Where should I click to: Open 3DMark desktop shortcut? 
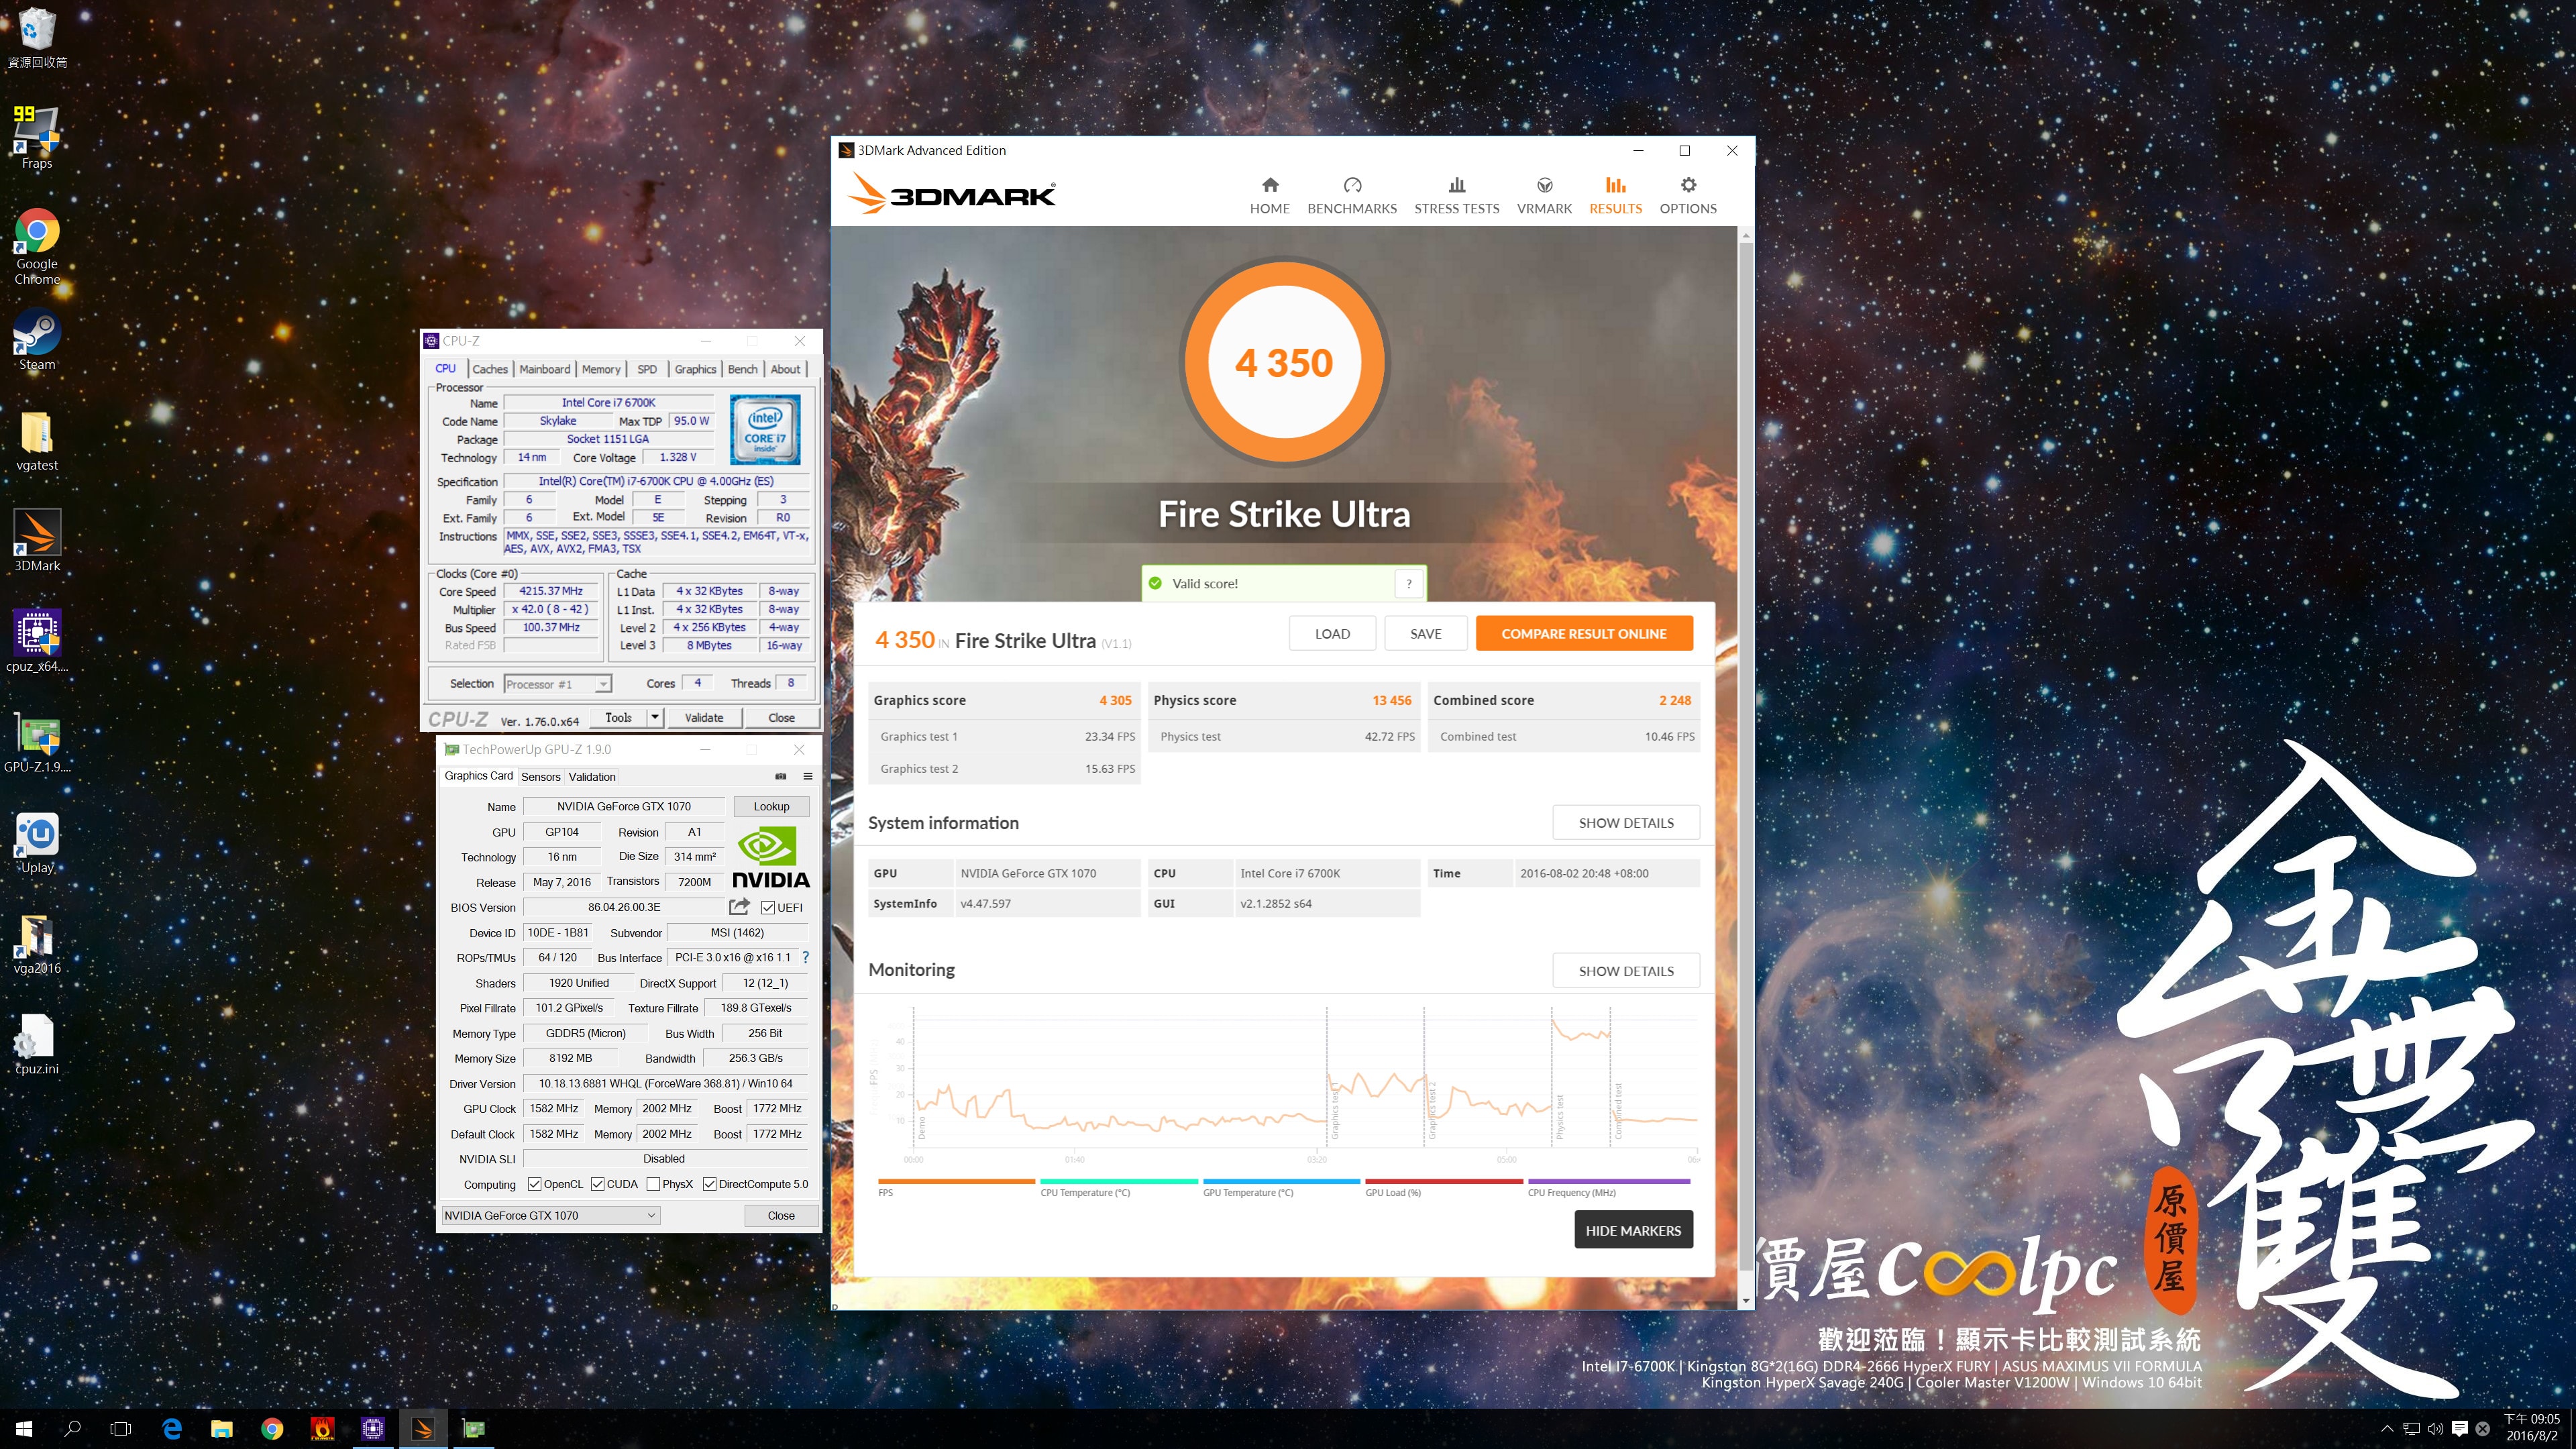tap(37, 541)
